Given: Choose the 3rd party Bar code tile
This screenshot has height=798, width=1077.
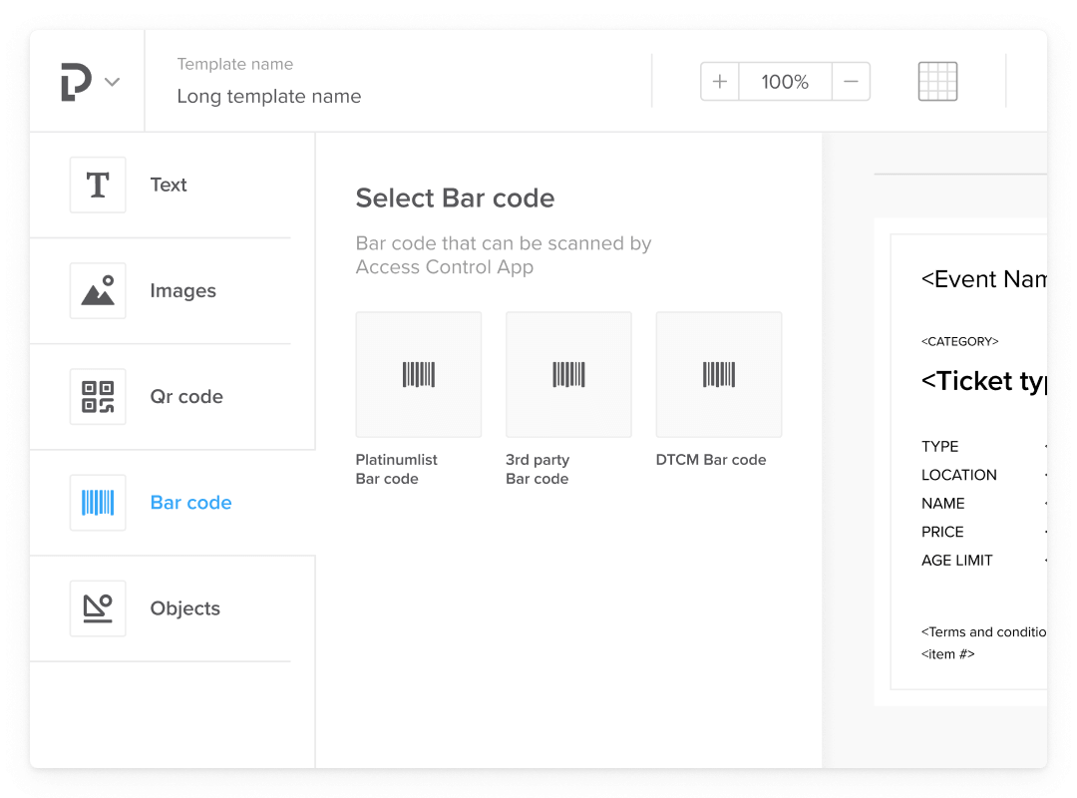Looking at the screenshot, I should 568,375.
